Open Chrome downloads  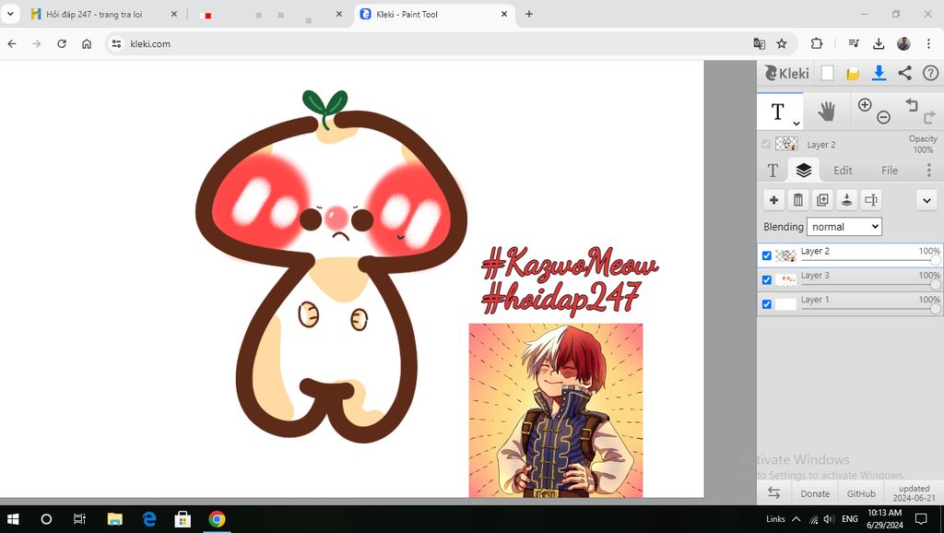pyautogui.click(x=879, y=44)
